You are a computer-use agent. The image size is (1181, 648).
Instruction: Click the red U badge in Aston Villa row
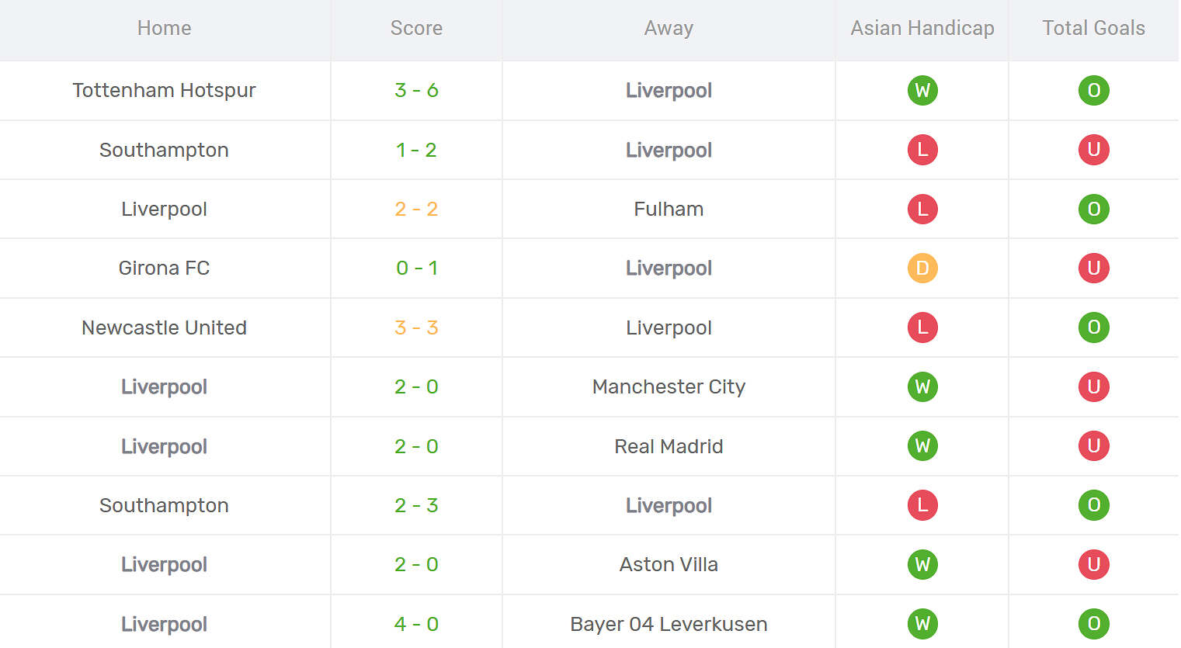(1093, 564)
